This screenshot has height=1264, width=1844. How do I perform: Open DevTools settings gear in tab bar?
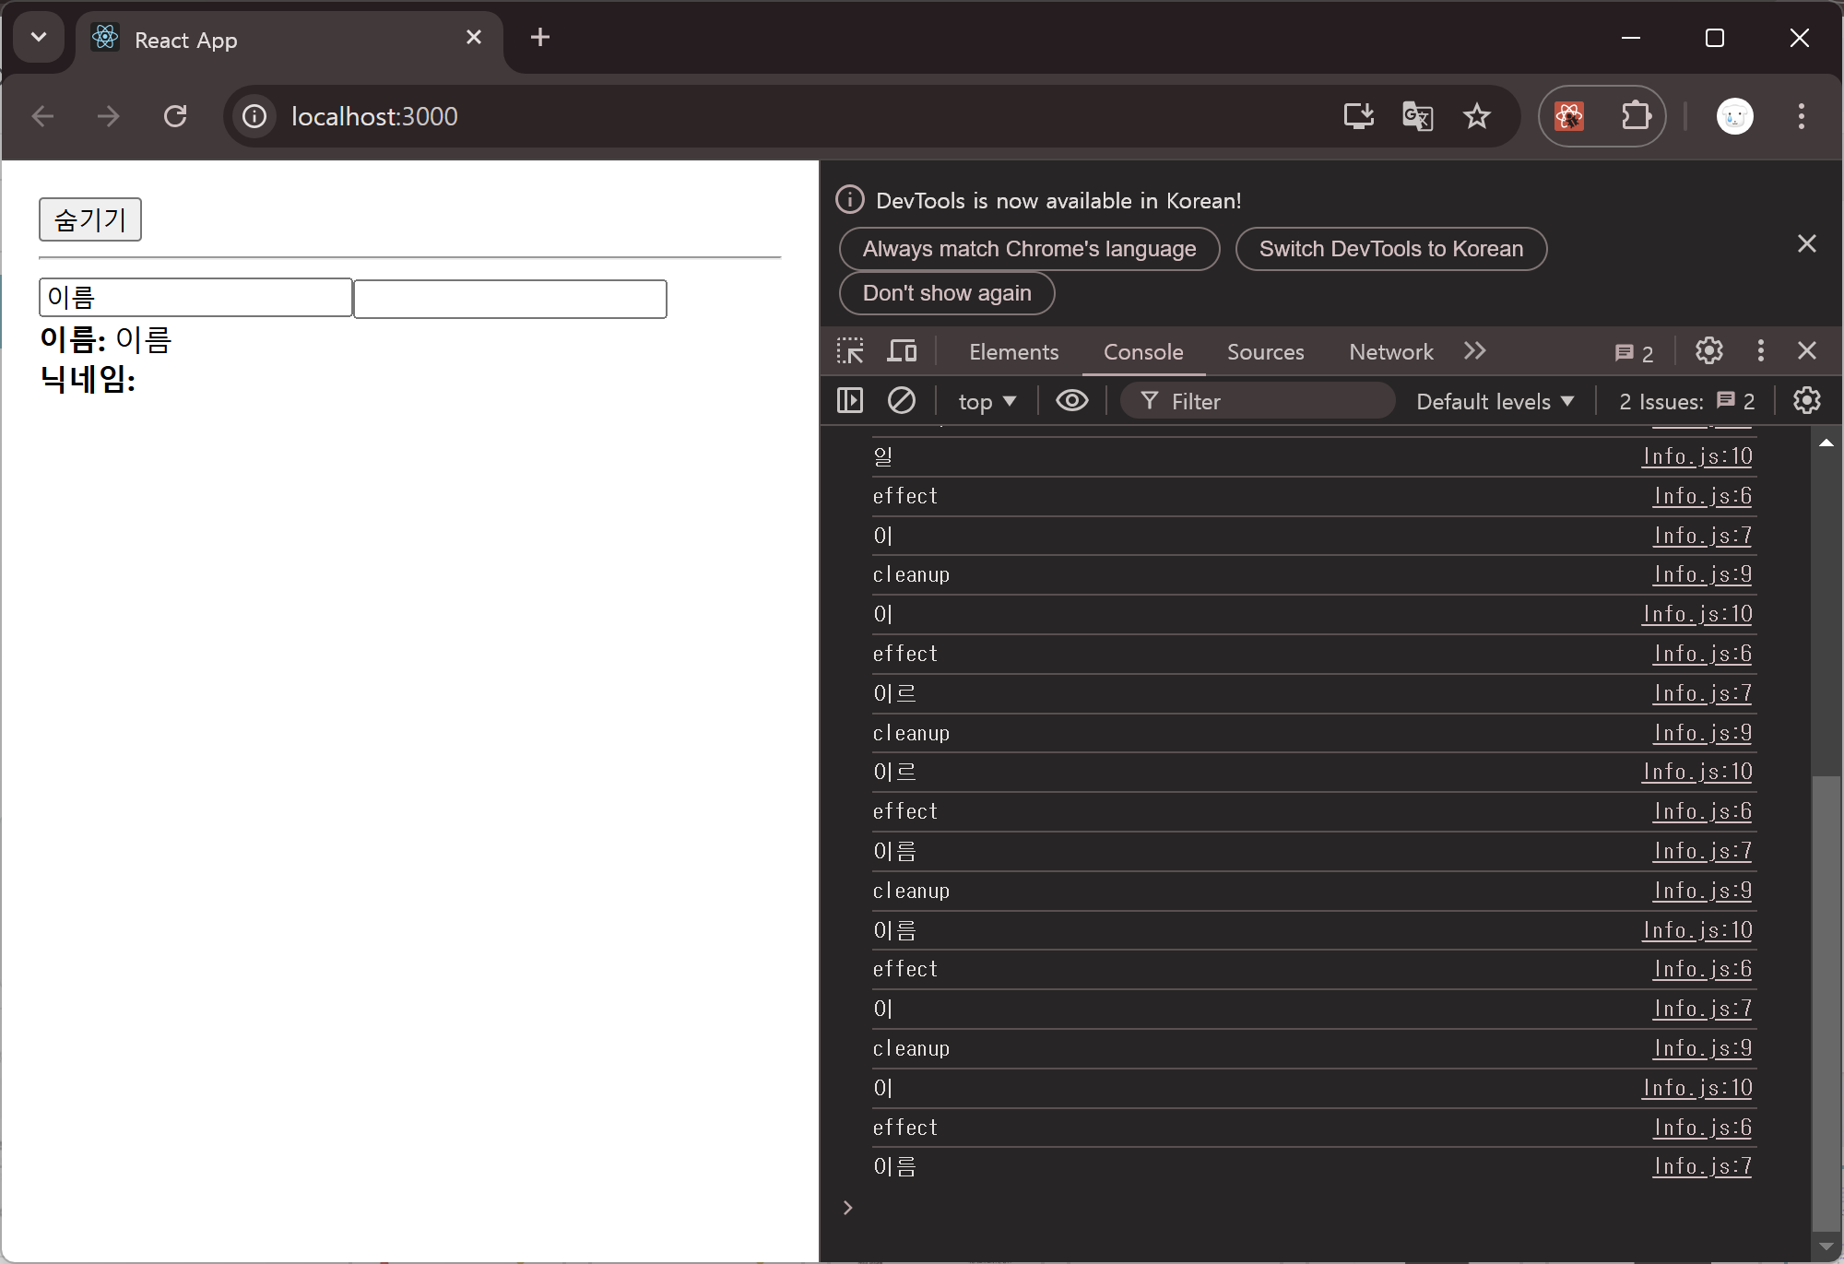1708,351
